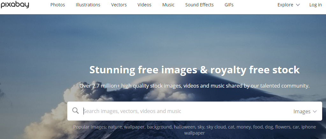Expand the Explore dropdown menu
326x139 pixels.
coord(289,5)
